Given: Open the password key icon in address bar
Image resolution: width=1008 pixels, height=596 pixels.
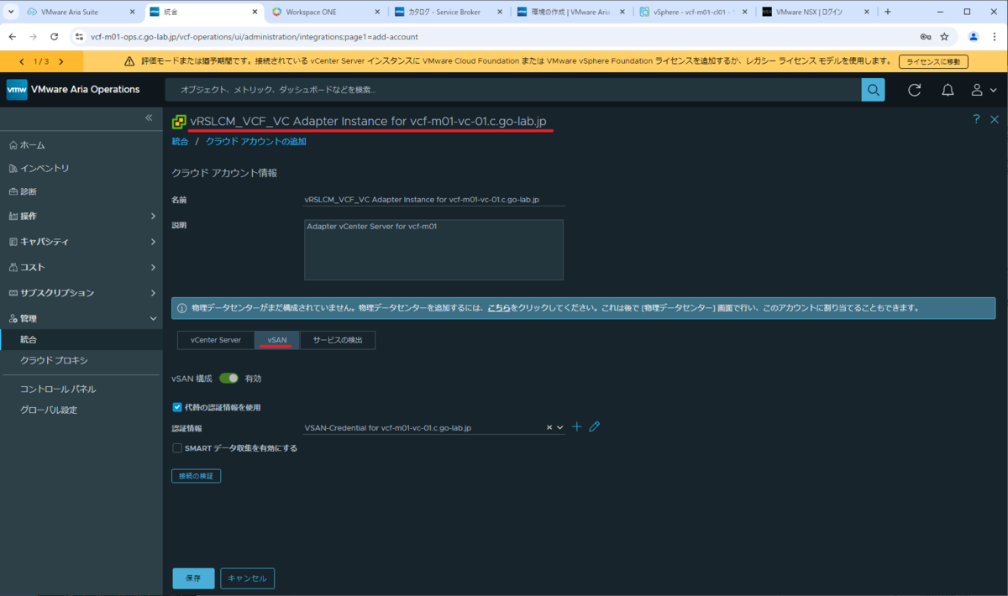Looking at the screenshot, I should tap(925, 37).
